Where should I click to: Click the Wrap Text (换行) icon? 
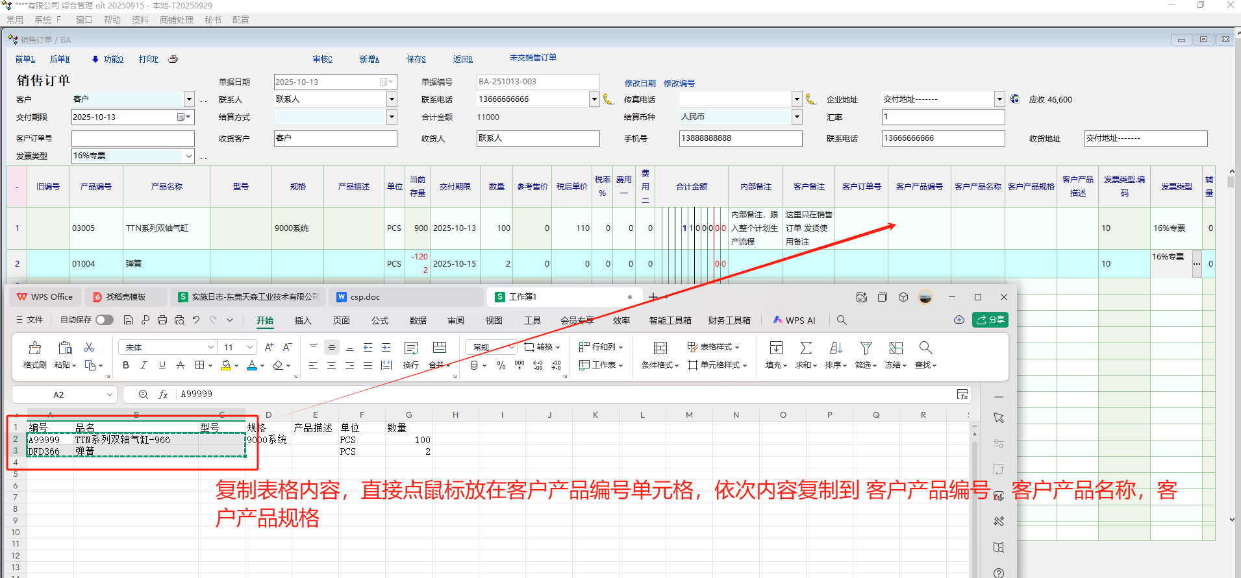[x=410, y=348]
